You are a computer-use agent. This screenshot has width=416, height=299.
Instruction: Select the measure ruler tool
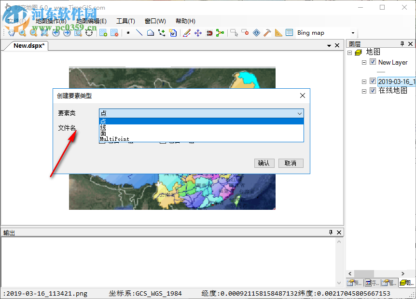pos(278,32)
